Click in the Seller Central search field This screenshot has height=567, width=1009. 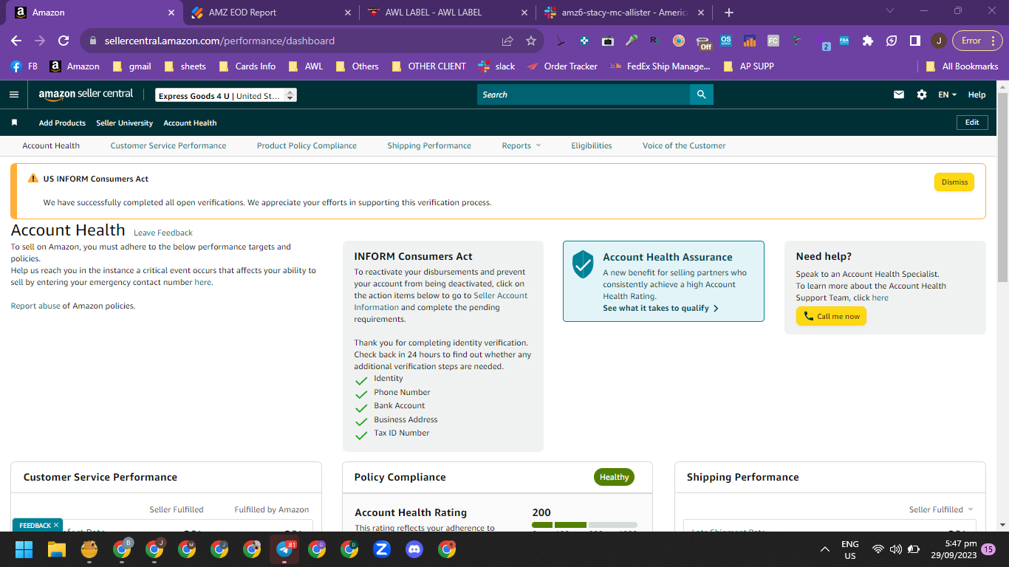click(584, 94)
